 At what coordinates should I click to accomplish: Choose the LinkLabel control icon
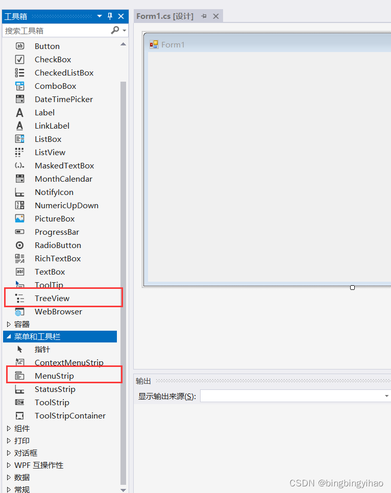tap(20, 126)
